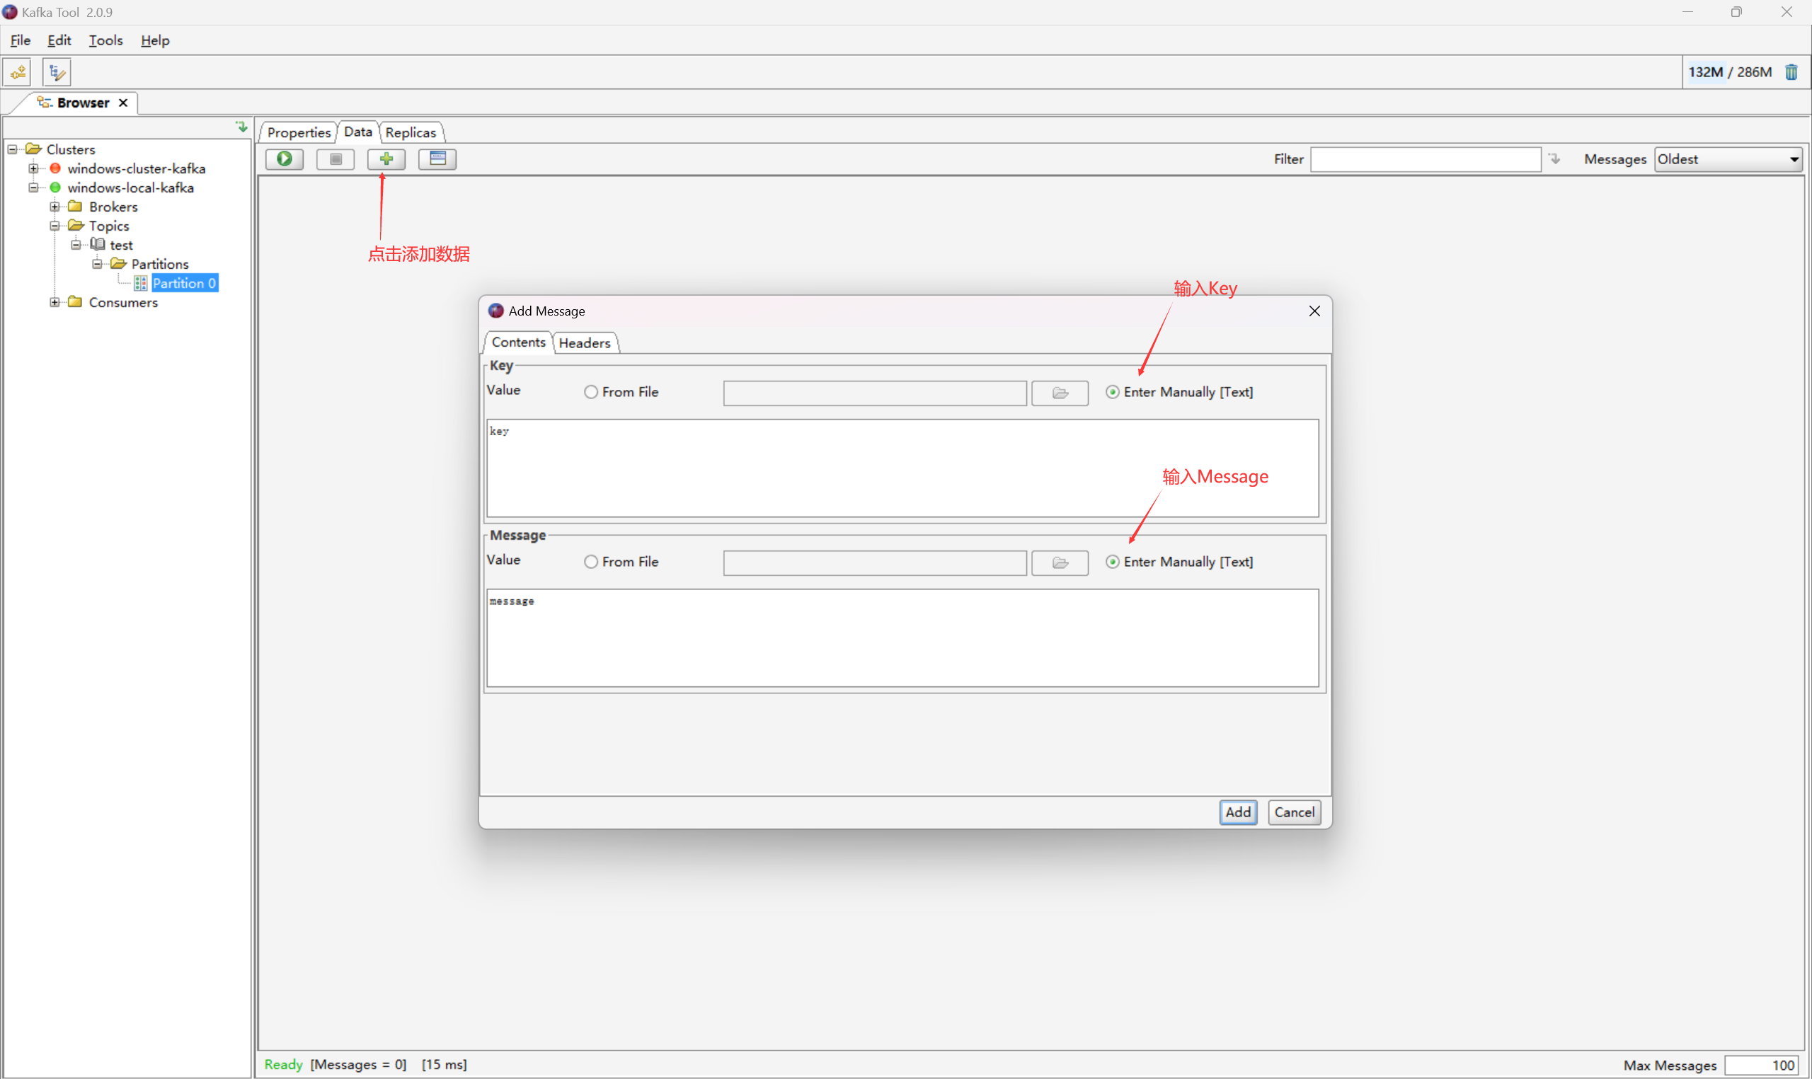Open the Tools menu
This screenshot has width=1812, height=1079.
(105, 40)
